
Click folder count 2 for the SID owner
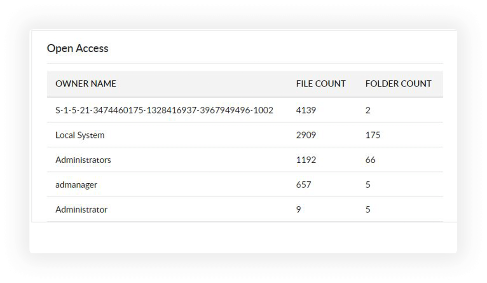(x=368, y=110)
